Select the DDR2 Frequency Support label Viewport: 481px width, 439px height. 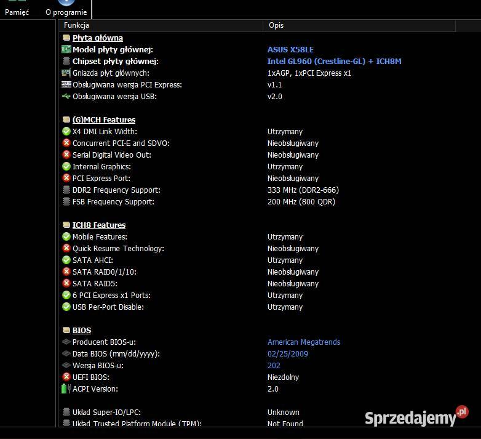pos(116,190)
